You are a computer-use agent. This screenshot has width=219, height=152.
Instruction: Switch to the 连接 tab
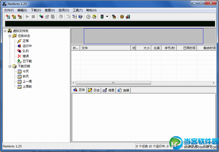tap(123, 90)
